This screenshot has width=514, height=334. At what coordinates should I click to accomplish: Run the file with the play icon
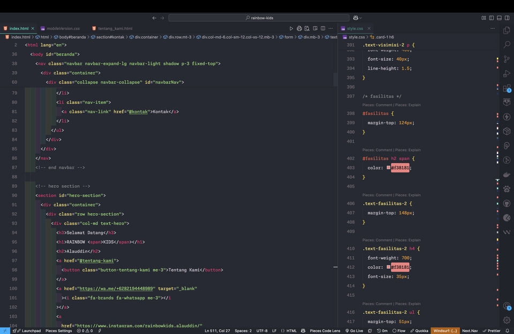coord(291,28)
